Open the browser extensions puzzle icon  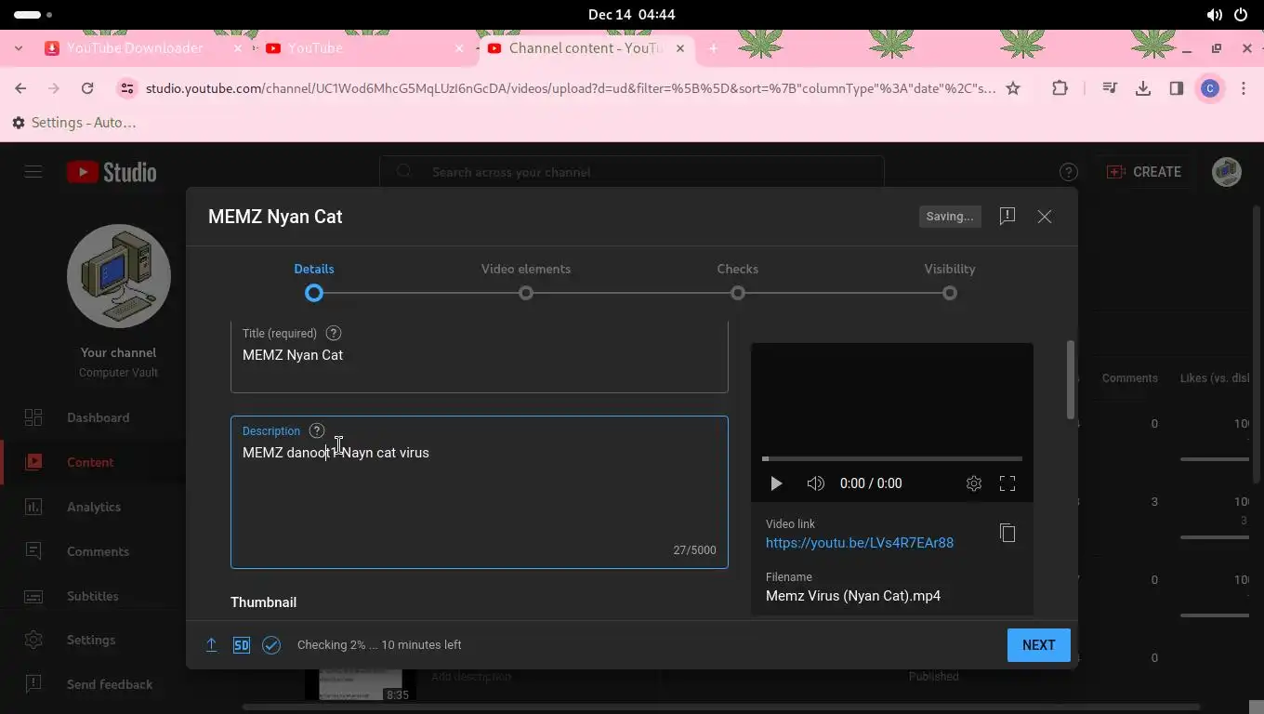coord(1060,88)
